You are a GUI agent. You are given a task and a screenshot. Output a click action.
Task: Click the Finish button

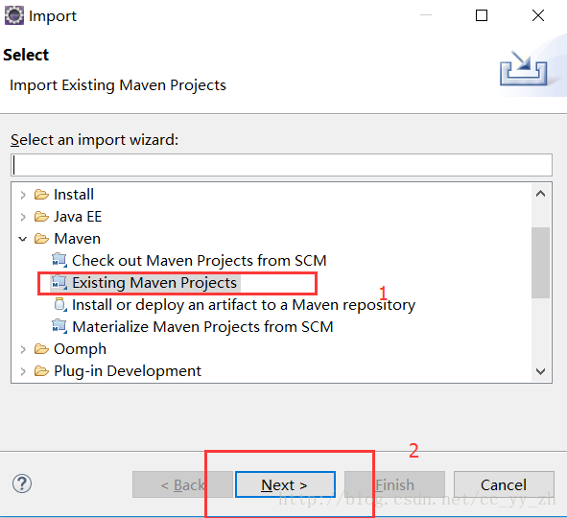395,484
